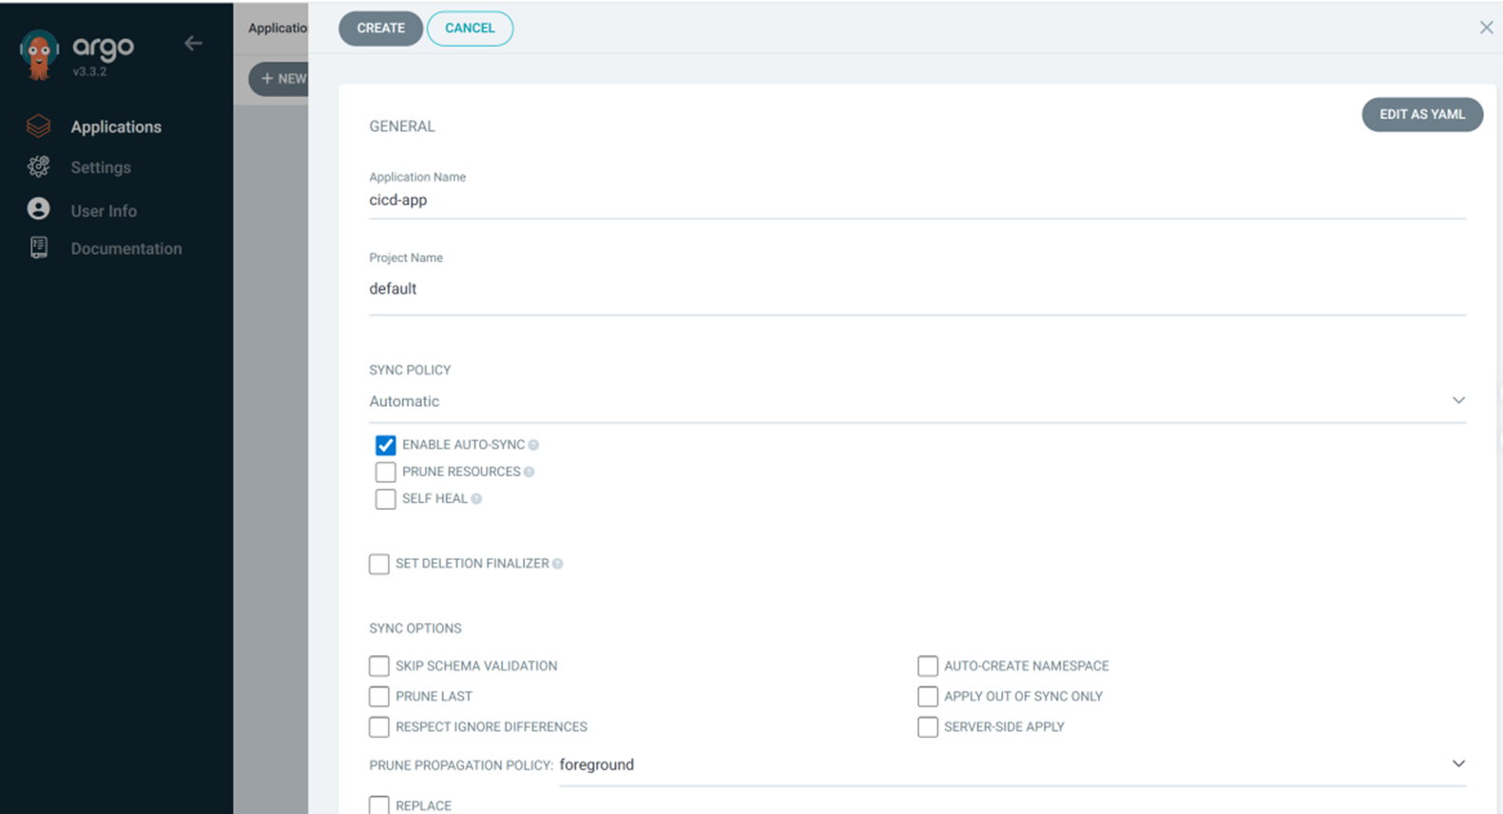Open Settings in the sidebar

tap(101, 167)
